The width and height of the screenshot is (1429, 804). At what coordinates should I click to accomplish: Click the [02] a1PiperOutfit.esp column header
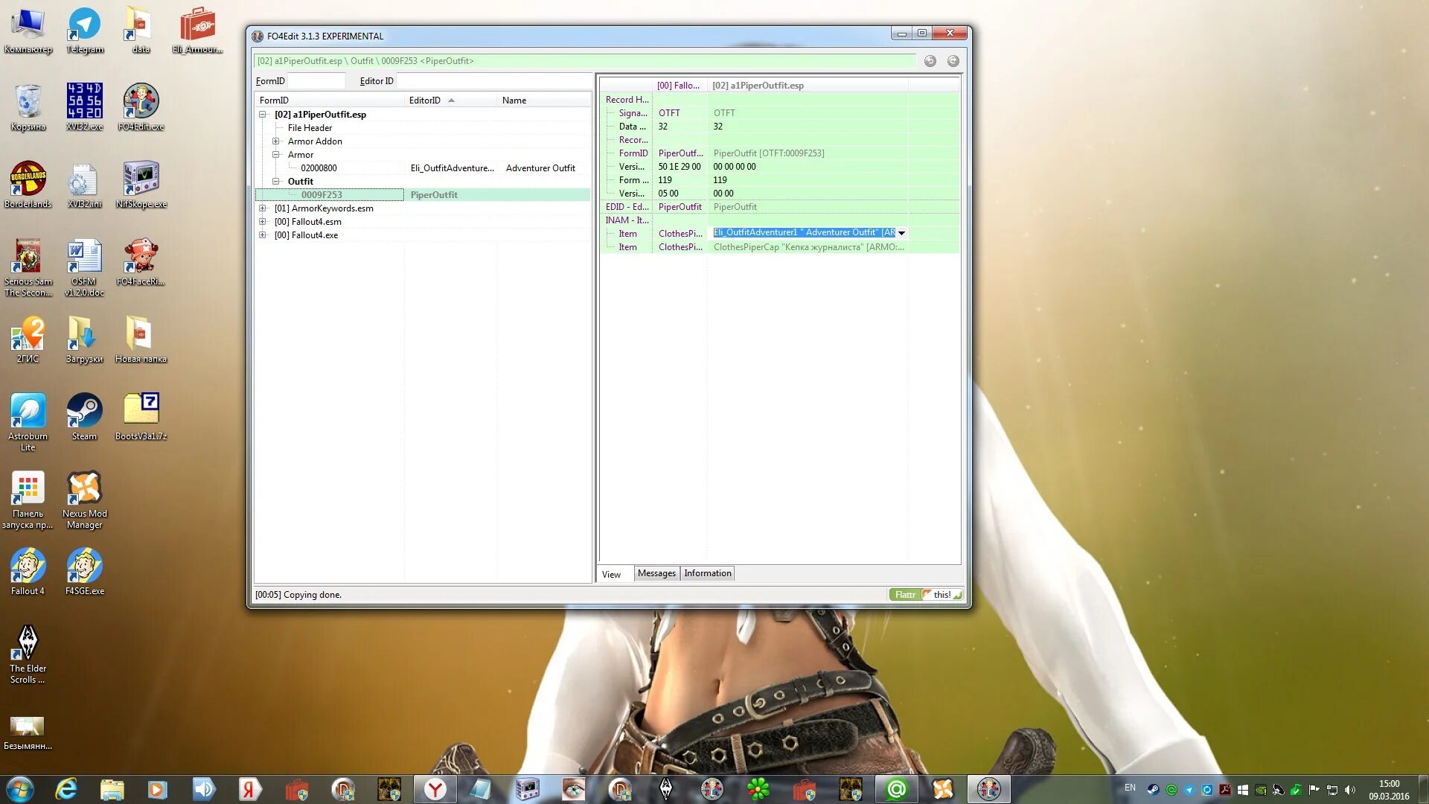[x=807, y=86]
